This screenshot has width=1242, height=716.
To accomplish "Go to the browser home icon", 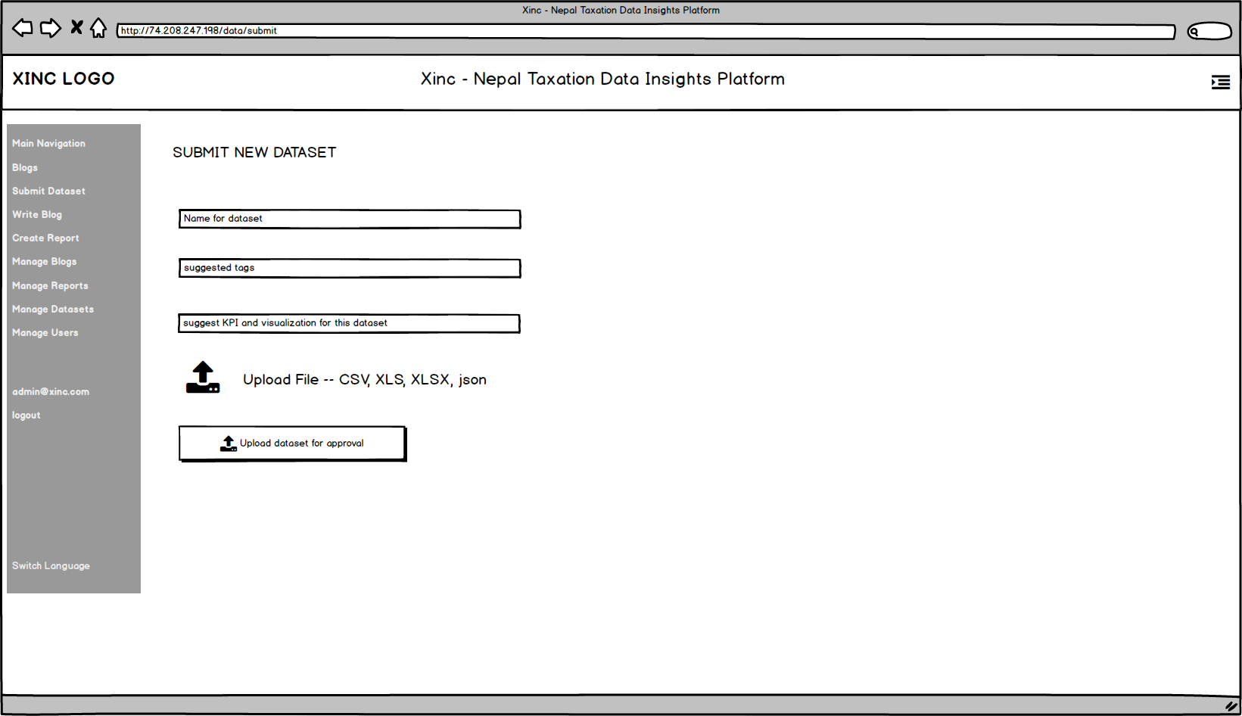I will [98, 28].
